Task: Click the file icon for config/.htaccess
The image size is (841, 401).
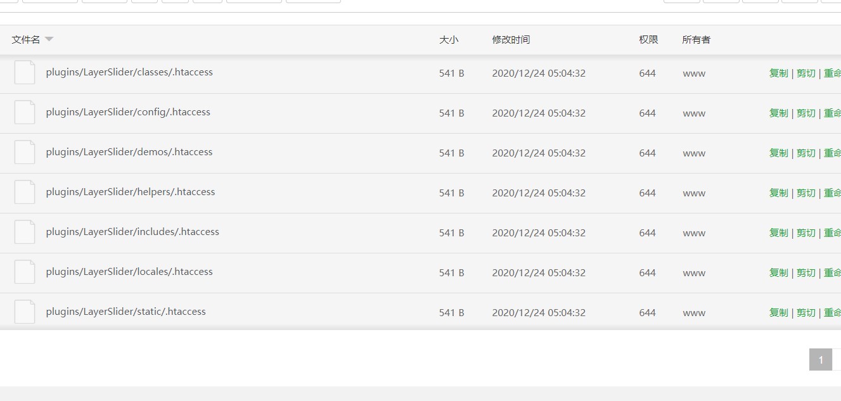Action: (25, 113)
